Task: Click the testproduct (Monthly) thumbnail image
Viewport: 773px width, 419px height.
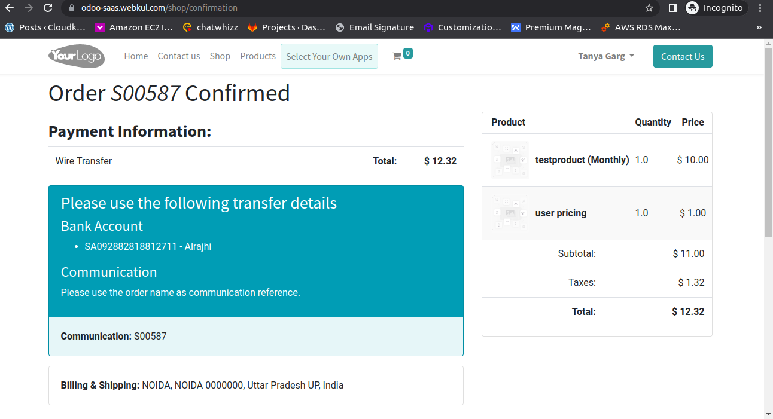Action: [510, 160]
